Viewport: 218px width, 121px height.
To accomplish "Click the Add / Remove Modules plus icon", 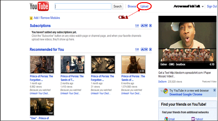I will coord(31,18).
